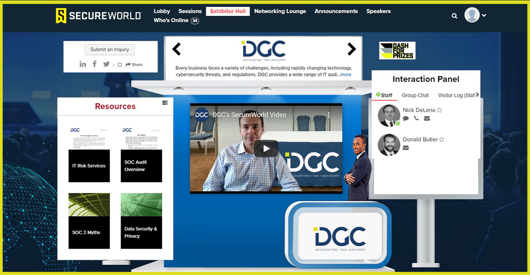Viewport: 530px width, 275px height.
Task: Share booth on LinkedIn
Action: [x=83, y=64]
